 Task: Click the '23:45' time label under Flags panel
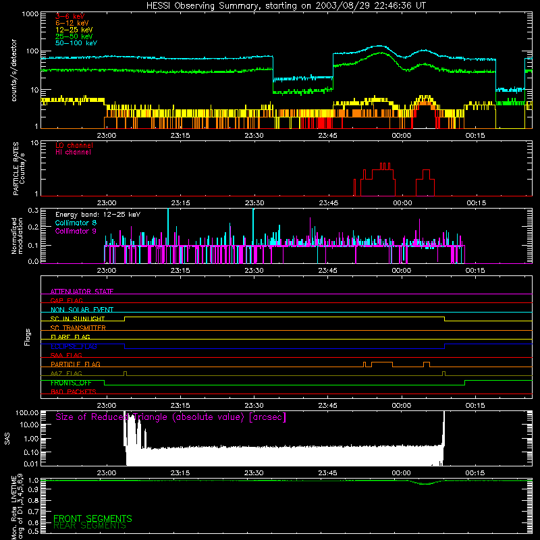click(328, 406)
